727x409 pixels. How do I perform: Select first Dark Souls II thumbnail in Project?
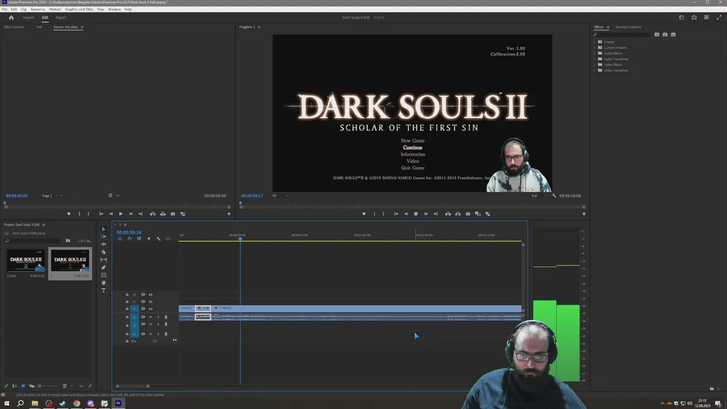[26, 261]
